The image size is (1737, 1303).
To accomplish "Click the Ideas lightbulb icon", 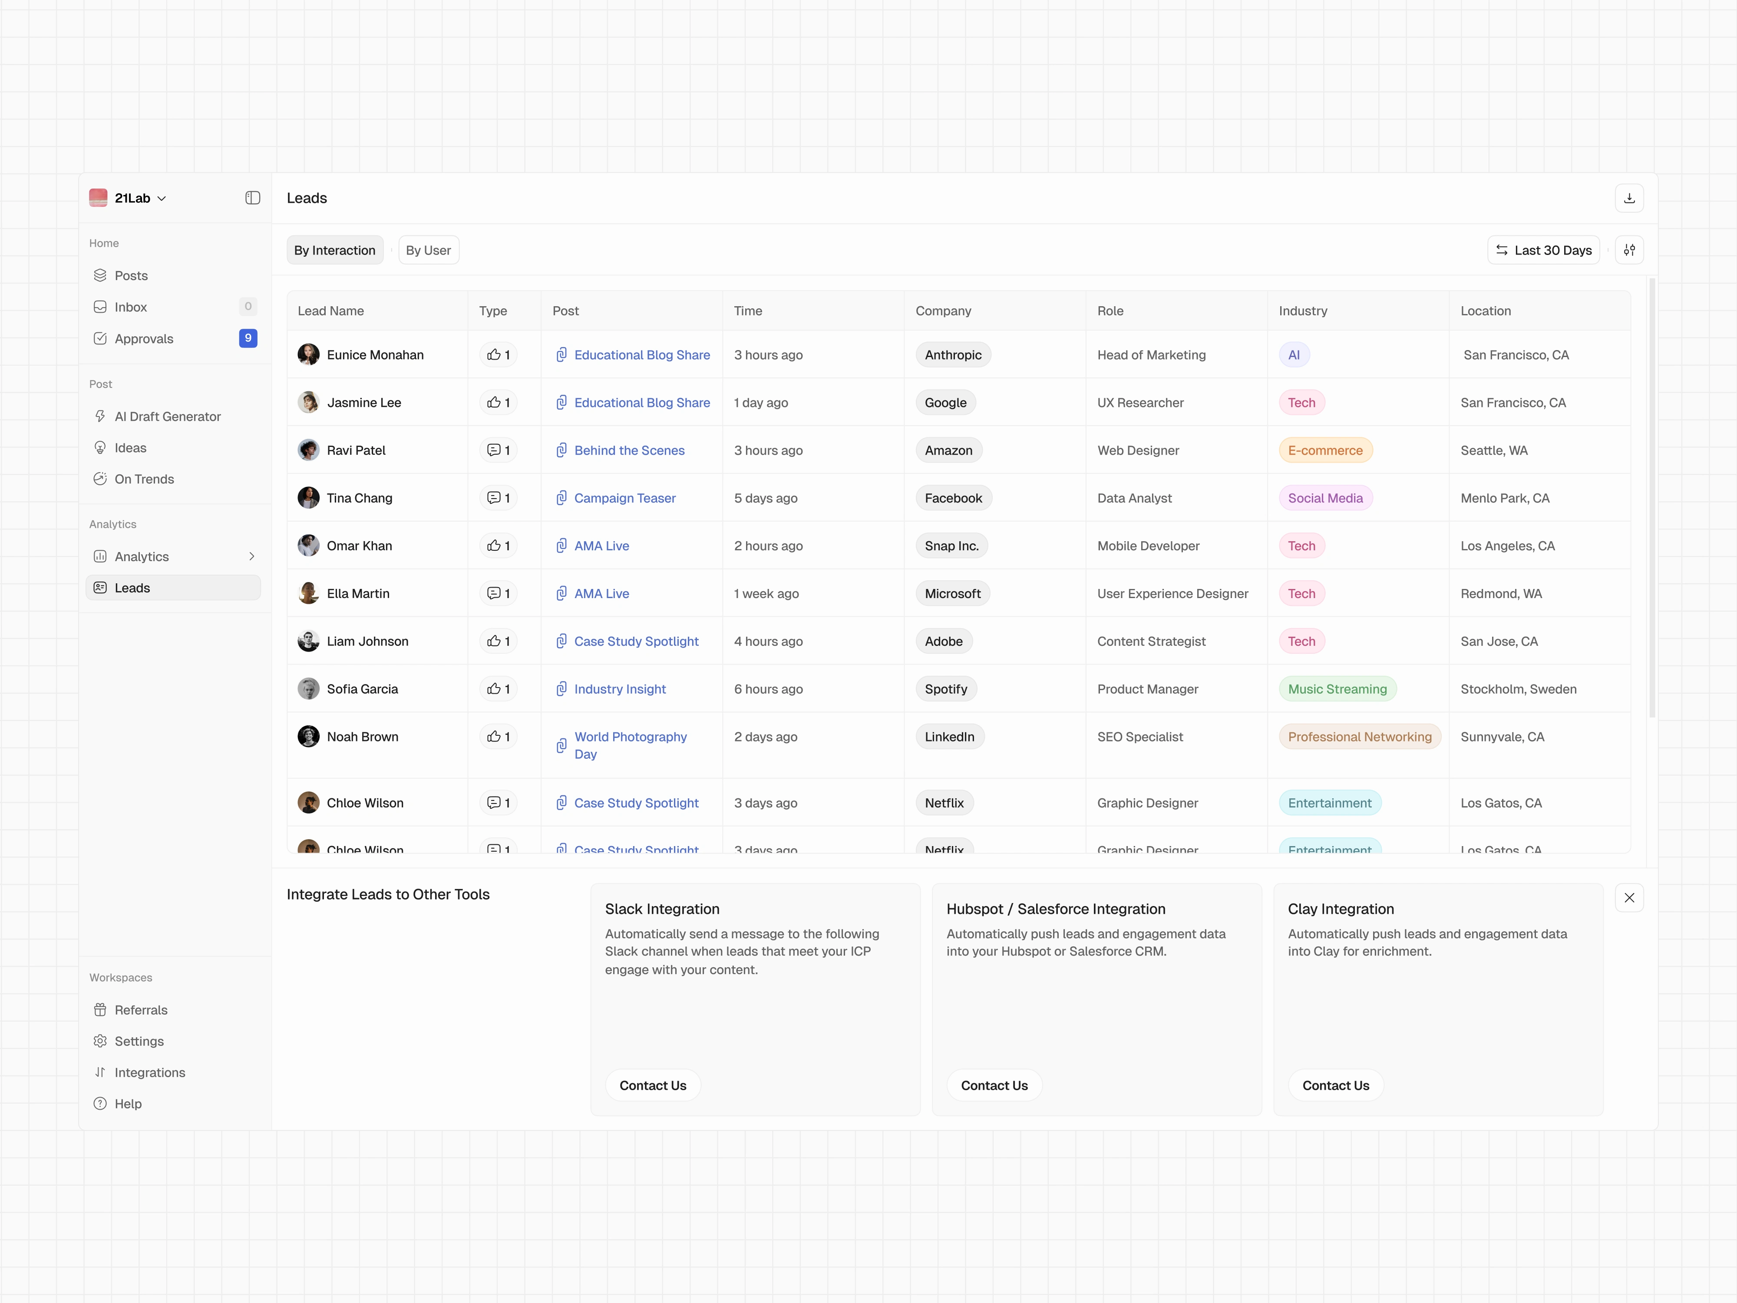I will (100, 448).
